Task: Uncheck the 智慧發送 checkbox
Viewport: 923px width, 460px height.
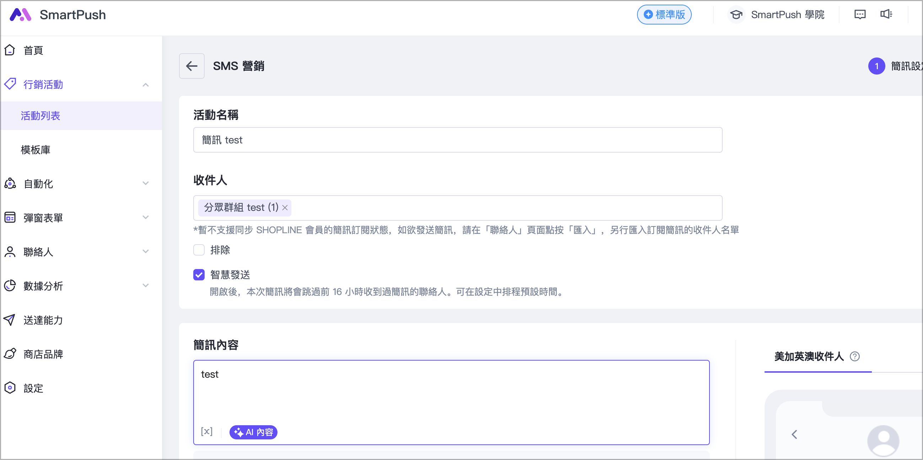Action: (x=199, y=275)
